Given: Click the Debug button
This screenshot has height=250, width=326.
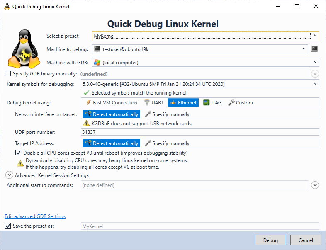Looking at the screenshot, I should point(270,240).
